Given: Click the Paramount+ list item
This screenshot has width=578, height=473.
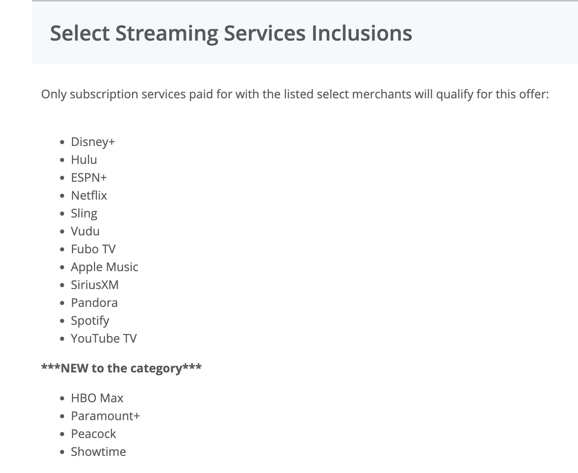Looking at the screenshot, I should point(105,416).
